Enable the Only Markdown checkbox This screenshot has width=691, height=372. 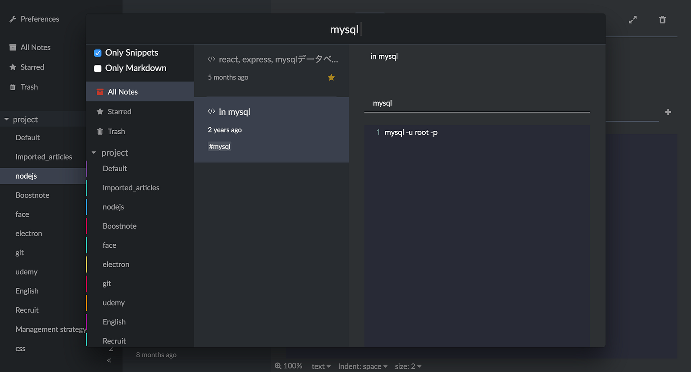click(x=98, y=69)
